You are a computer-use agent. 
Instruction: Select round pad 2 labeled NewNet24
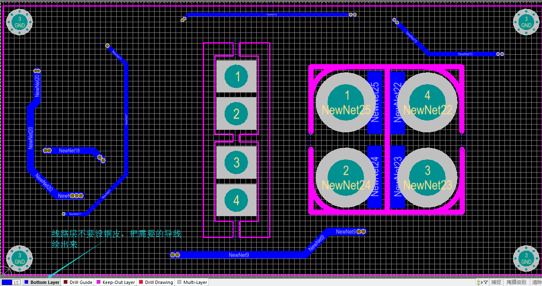point(346,178)
